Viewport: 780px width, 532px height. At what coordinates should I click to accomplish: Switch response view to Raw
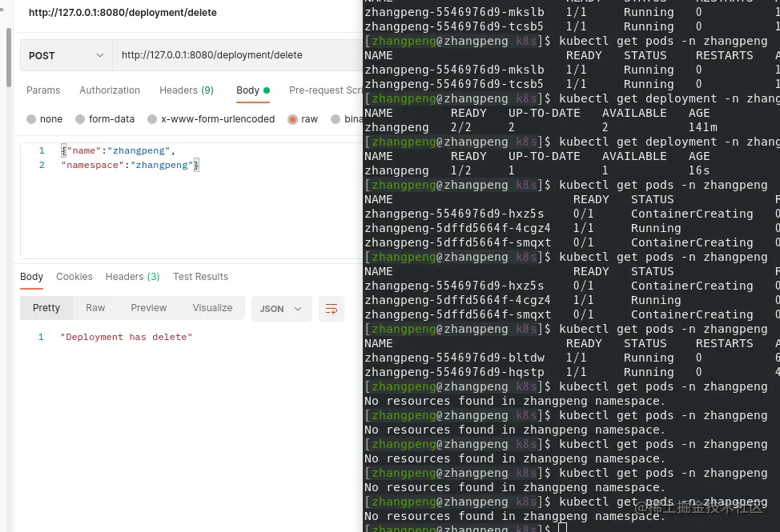[95, 308]
